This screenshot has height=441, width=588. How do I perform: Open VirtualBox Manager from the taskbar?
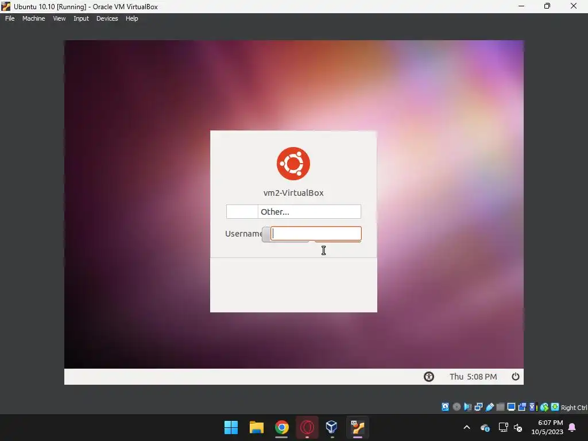[x=332, y=427]
